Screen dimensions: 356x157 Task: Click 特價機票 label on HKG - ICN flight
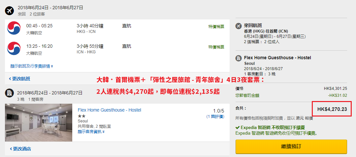point(216,27)
